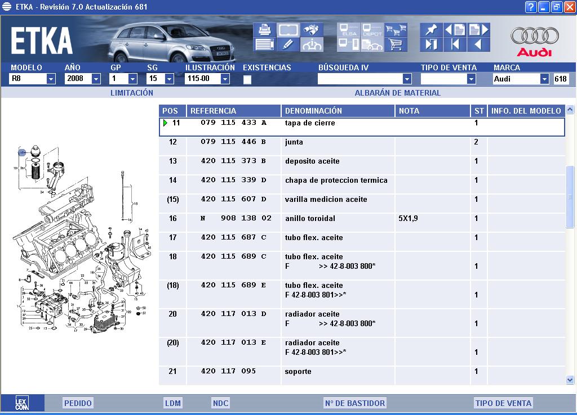Click the DENOMINACIÓN column header
The width and height of the screenshot is (577, 415).
tap(338, 111)
